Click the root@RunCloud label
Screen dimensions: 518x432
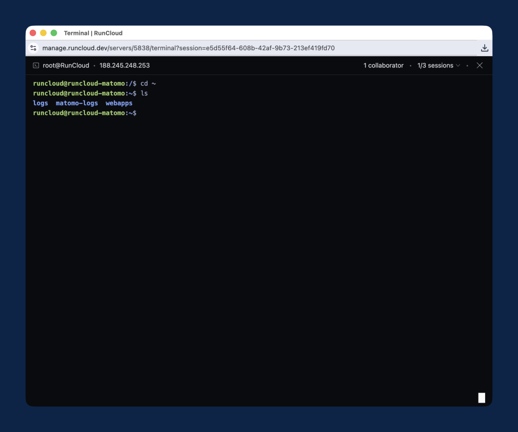tap(66, 65)
